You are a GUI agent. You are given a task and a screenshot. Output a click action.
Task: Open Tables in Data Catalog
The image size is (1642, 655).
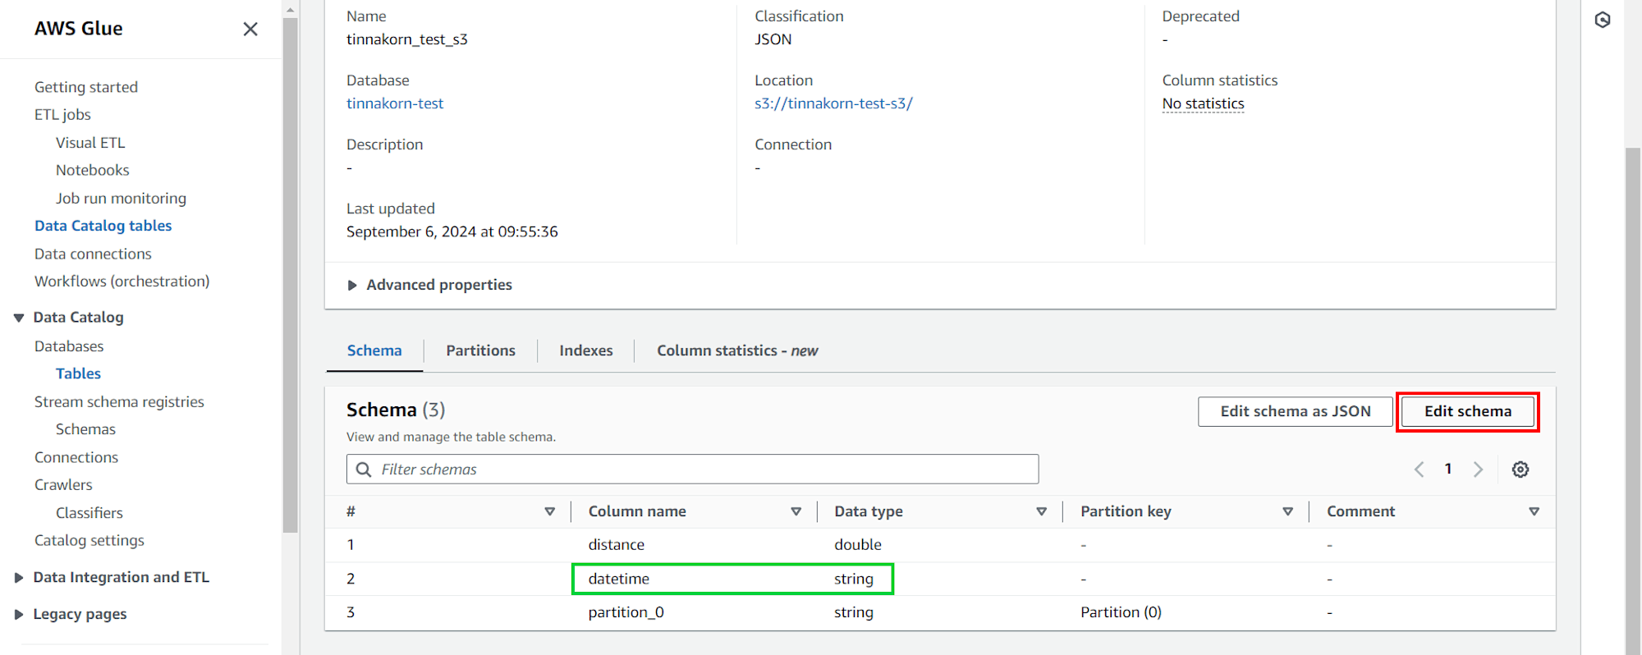78,373
